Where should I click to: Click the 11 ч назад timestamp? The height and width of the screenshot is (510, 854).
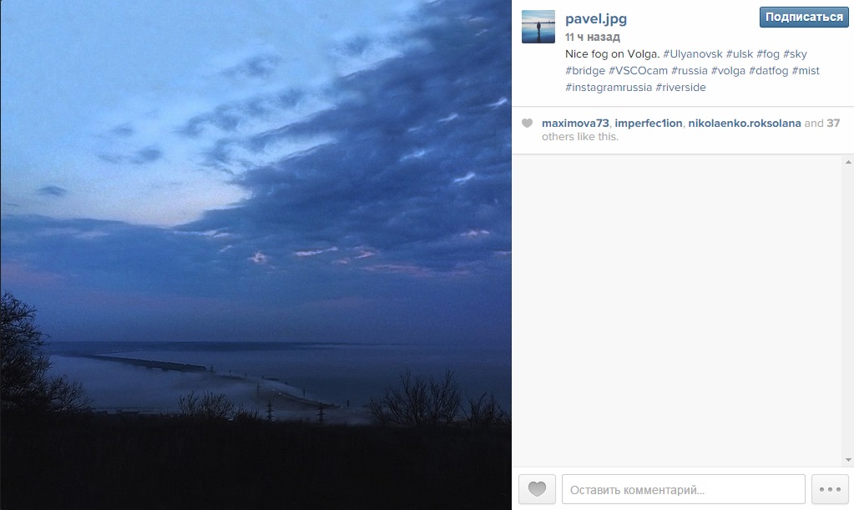click(592, 37)
